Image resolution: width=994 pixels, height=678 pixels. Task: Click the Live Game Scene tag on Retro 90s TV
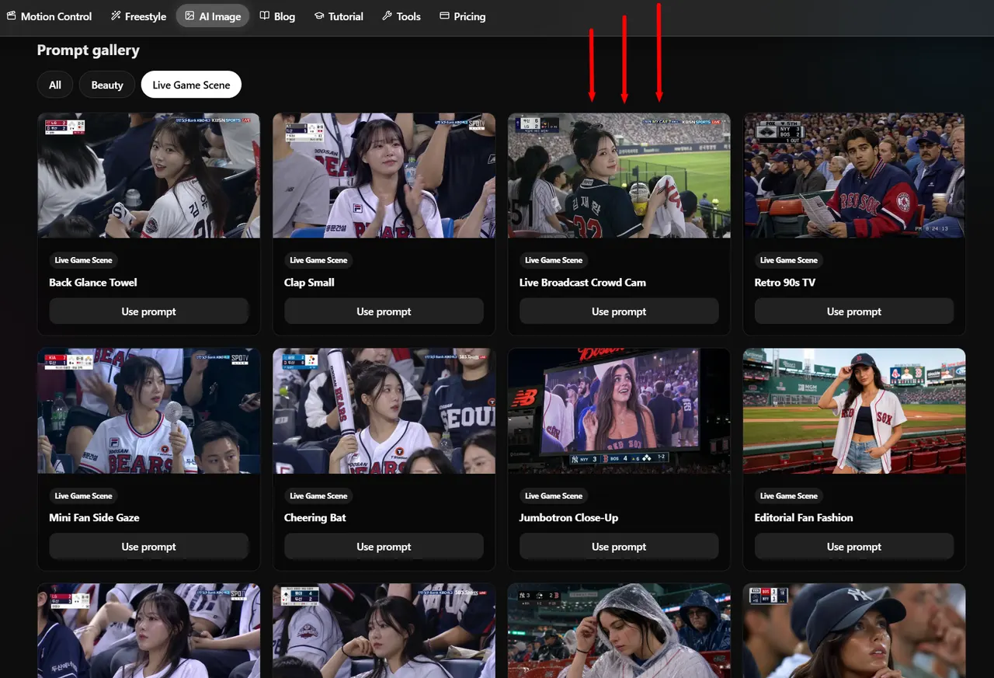point(789,260)
